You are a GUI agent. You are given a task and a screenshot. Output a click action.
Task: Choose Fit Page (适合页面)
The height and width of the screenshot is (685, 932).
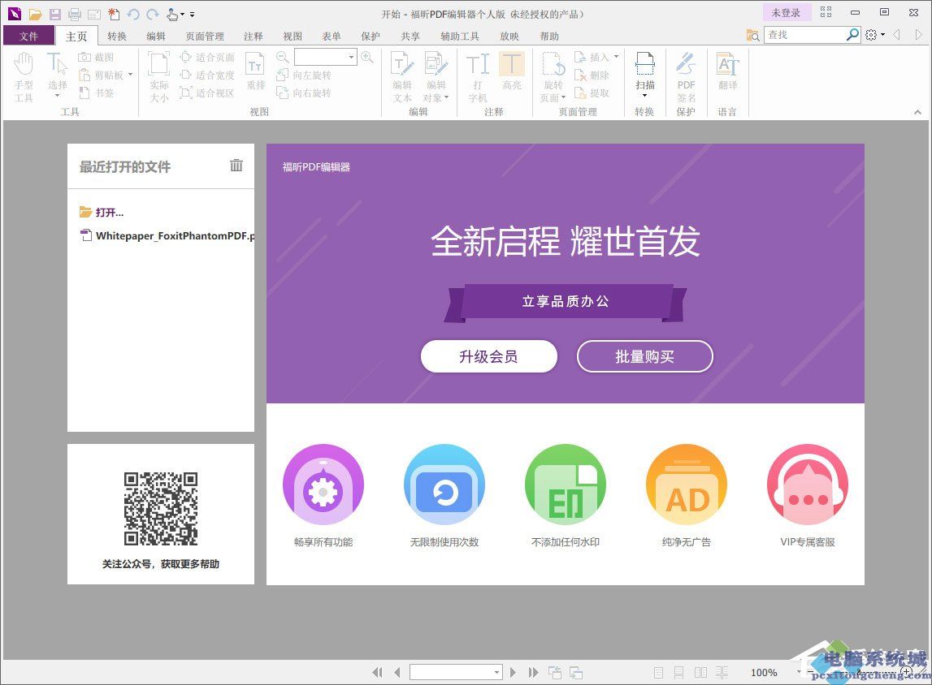click(x=207, y=57)
